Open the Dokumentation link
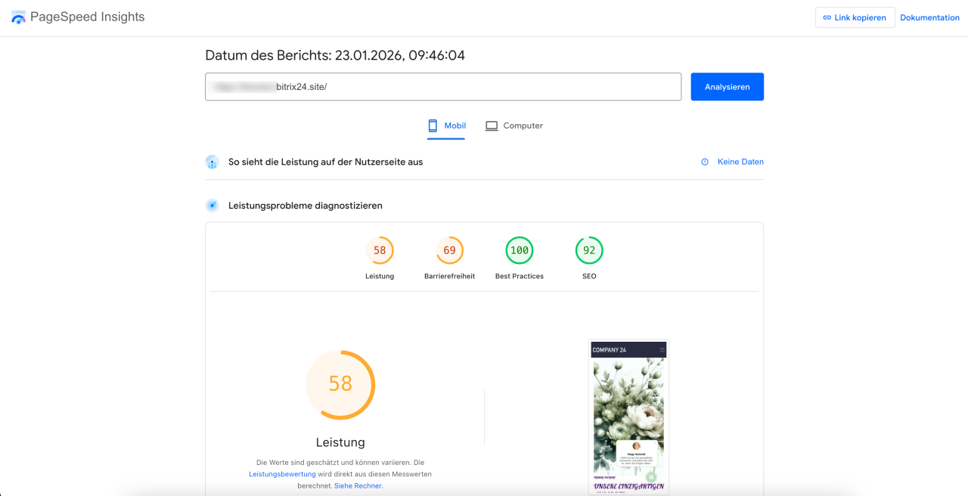 click(x=929, y=17)
